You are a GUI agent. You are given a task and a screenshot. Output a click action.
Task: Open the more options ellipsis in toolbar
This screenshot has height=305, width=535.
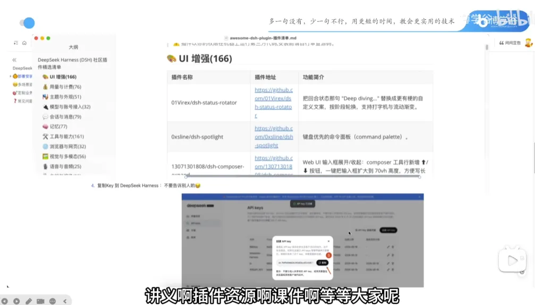click(53, 301)
